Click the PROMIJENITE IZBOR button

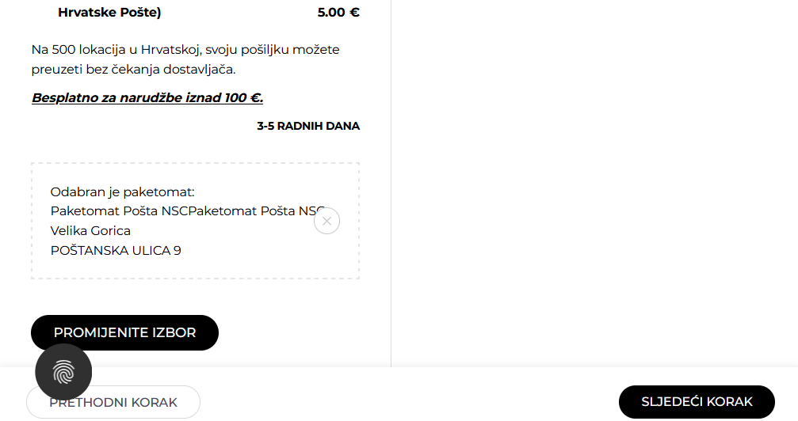point(124,332)
